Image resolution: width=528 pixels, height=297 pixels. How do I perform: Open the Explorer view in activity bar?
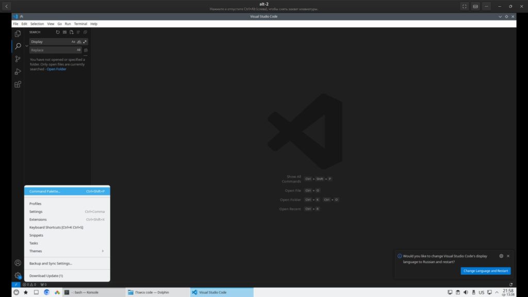[18, 34]
